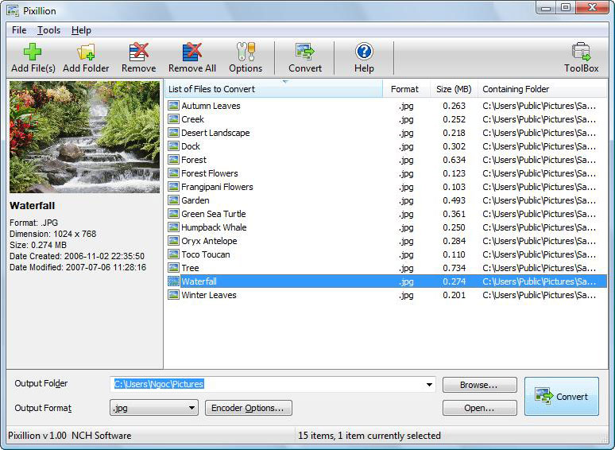This screenshot has width=615, height=450.
Task: Open the Options toolbar icon
Action: point(246,52)
